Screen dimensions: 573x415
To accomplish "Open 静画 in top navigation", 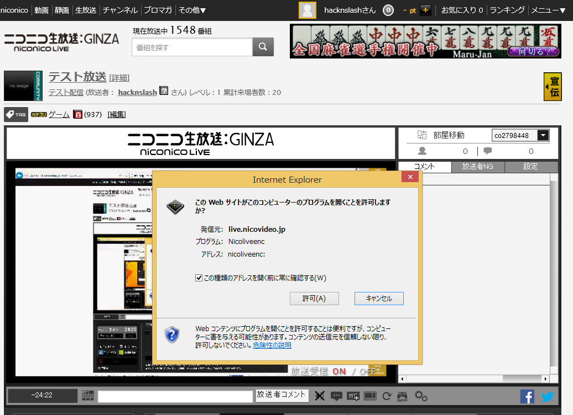I will [62, 10].
